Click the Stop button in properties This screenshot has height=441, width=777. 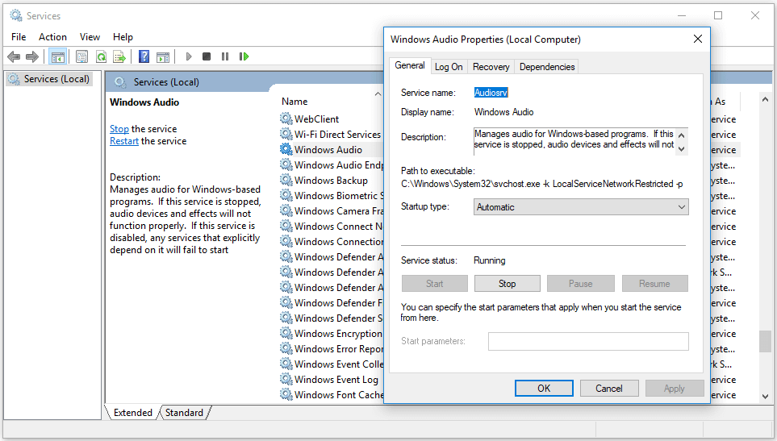507,284
